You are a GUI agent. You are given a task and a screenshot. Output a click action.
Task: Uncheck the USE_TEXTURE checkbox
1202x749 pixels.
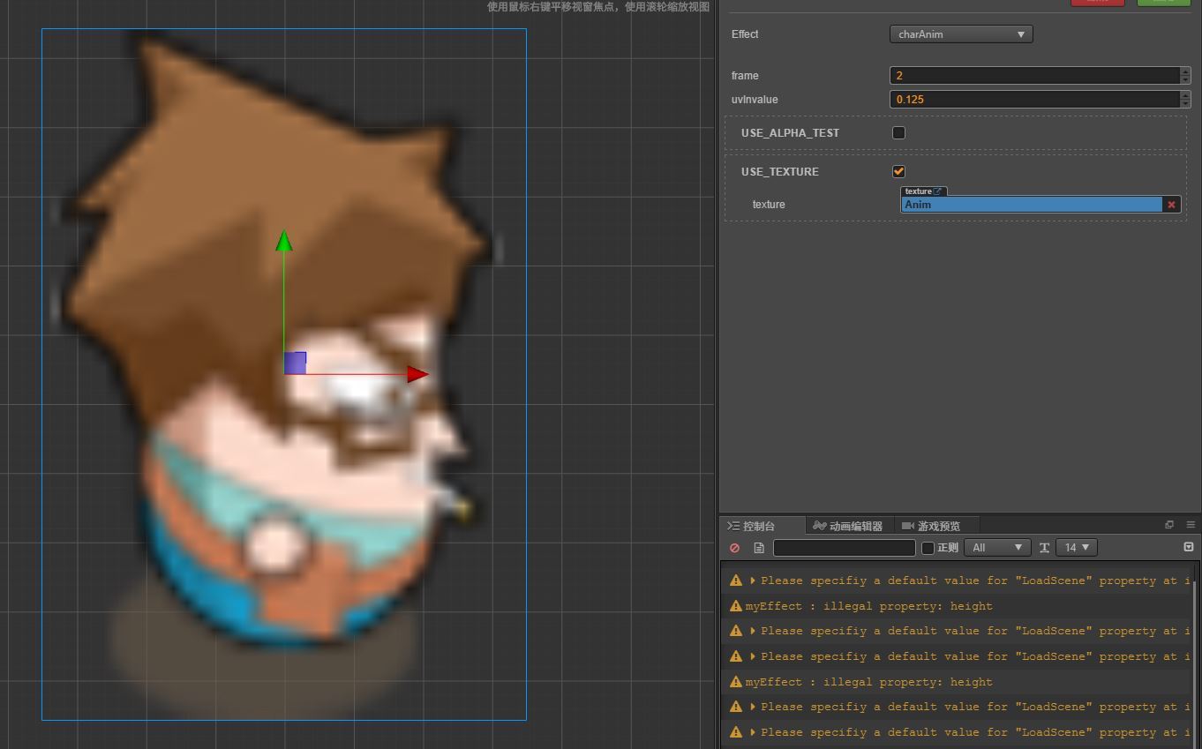(x=898, y=172)
